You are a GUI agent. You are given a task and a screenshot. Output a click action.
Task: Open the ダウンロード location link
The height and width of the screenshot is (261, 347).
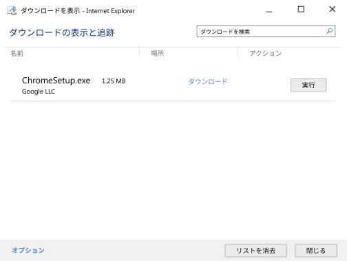point(208,81)
